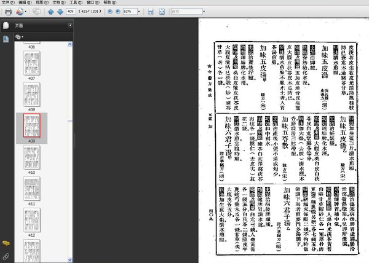Click the collaborate/share icon in toolbar
369x263 pixels.
tap(20, 11)
